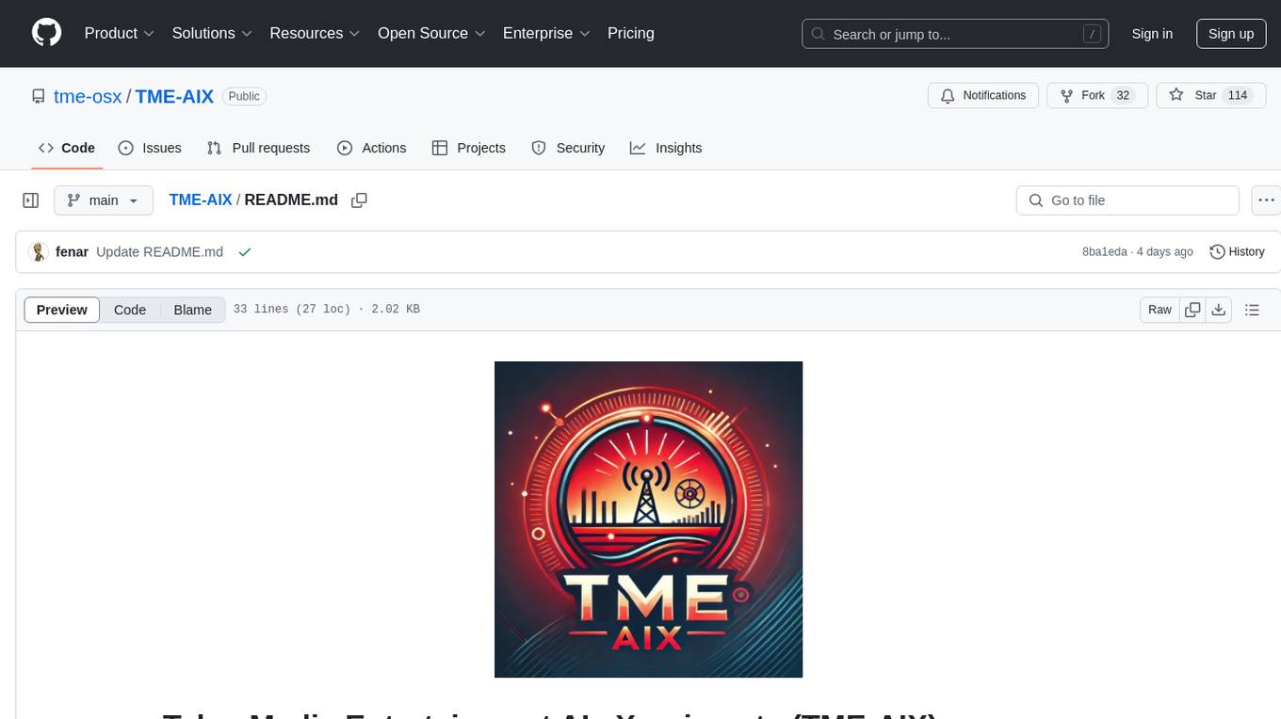Image resolution: width=1281 pixels, height=719 pixels.
Task: Click the Go to file search box
Action: tap(1127, 200)
